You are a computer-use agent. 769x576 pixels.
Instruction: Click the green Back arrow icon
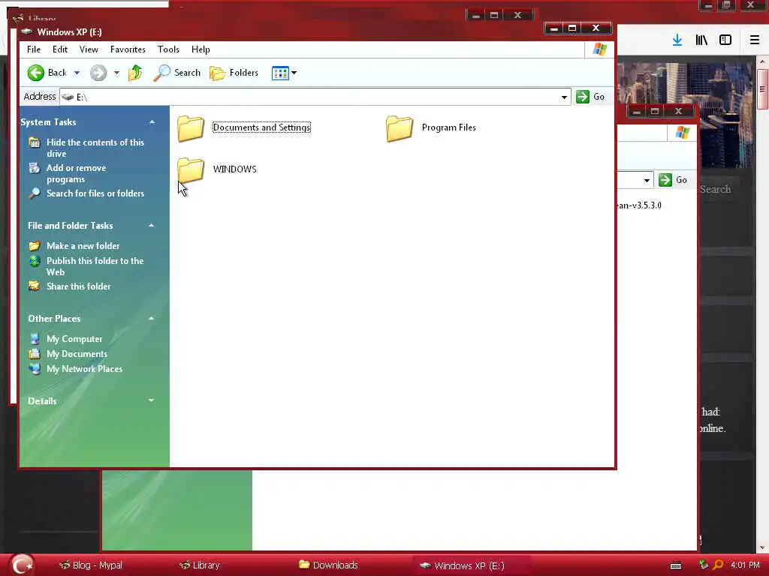(36, 73)
